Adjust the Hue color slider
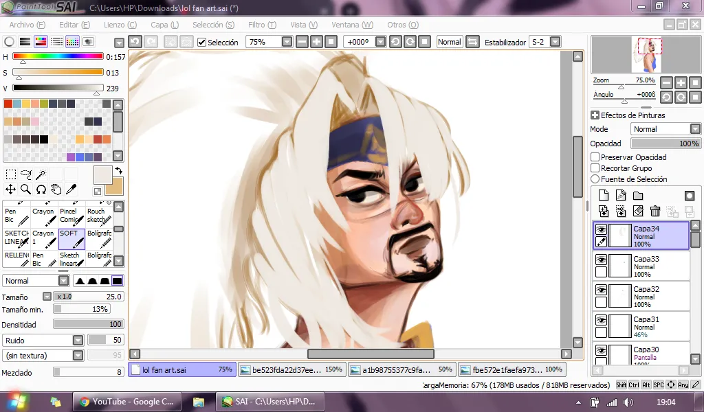Viewport: 704px width, 412px height. 58,56
